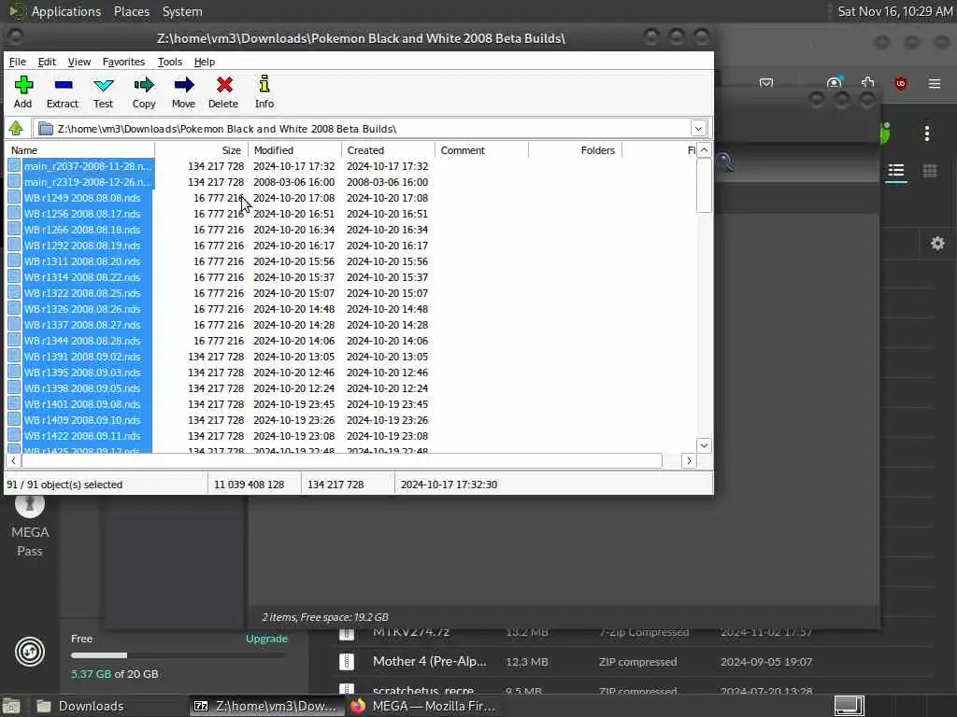Open the Mother 4 (Pre-Alp... file row in MEGA
This screenshot has height=717, width=957.
(x=635, y=662)
